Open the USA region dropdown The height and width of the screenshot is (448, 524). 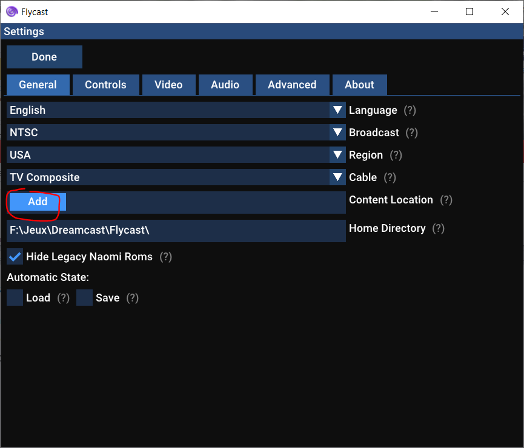coord(176,155)
